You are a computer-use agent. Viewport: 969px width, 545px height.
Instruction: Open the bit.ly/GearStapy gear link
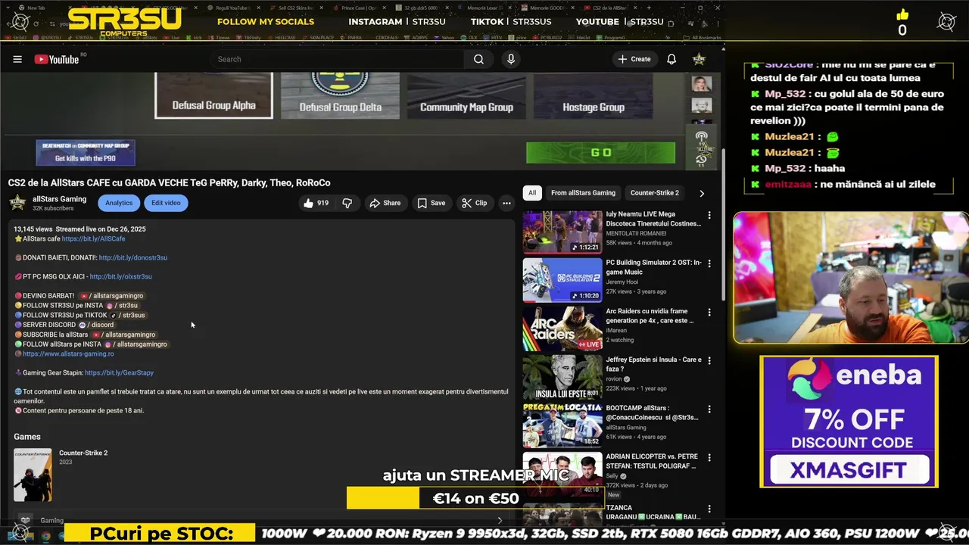click(x=119, y=372)
